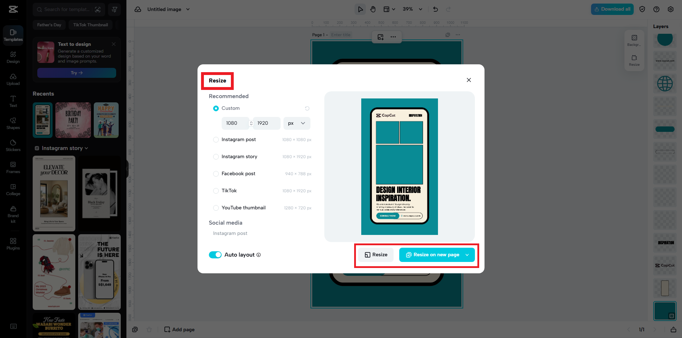Open the Collage sidebar panel
Viewport: 682px width, 338px height.
(x=13, y=189)
